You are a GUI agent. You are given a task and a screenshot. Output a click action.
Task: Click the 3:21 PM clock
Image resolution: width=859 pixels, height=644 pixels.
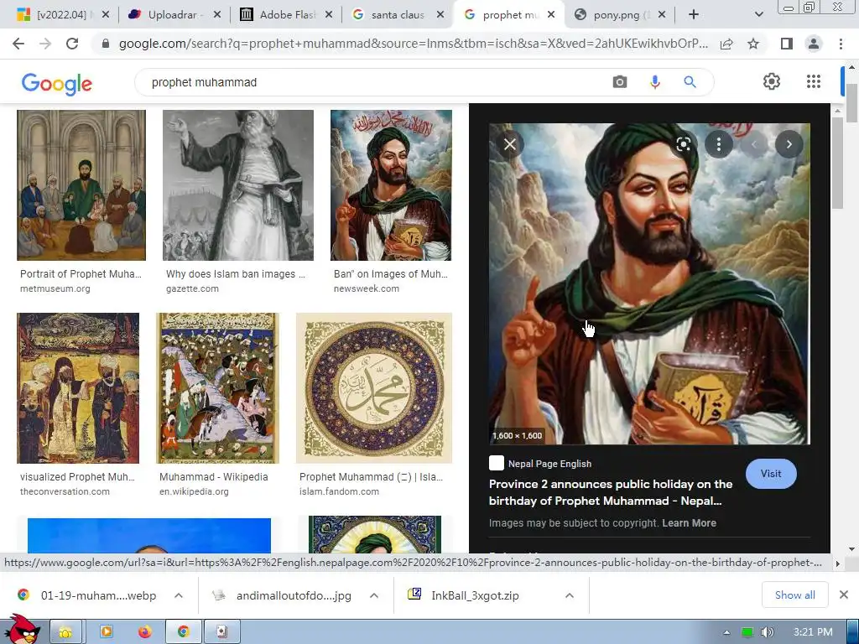coord(813,632)
